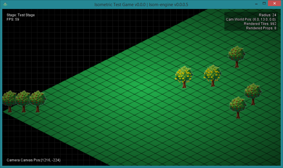Select the rear apple tree of the two-tree pair
Screen dimensions: 283x168
pyautogui.click(x=253, y=94)
